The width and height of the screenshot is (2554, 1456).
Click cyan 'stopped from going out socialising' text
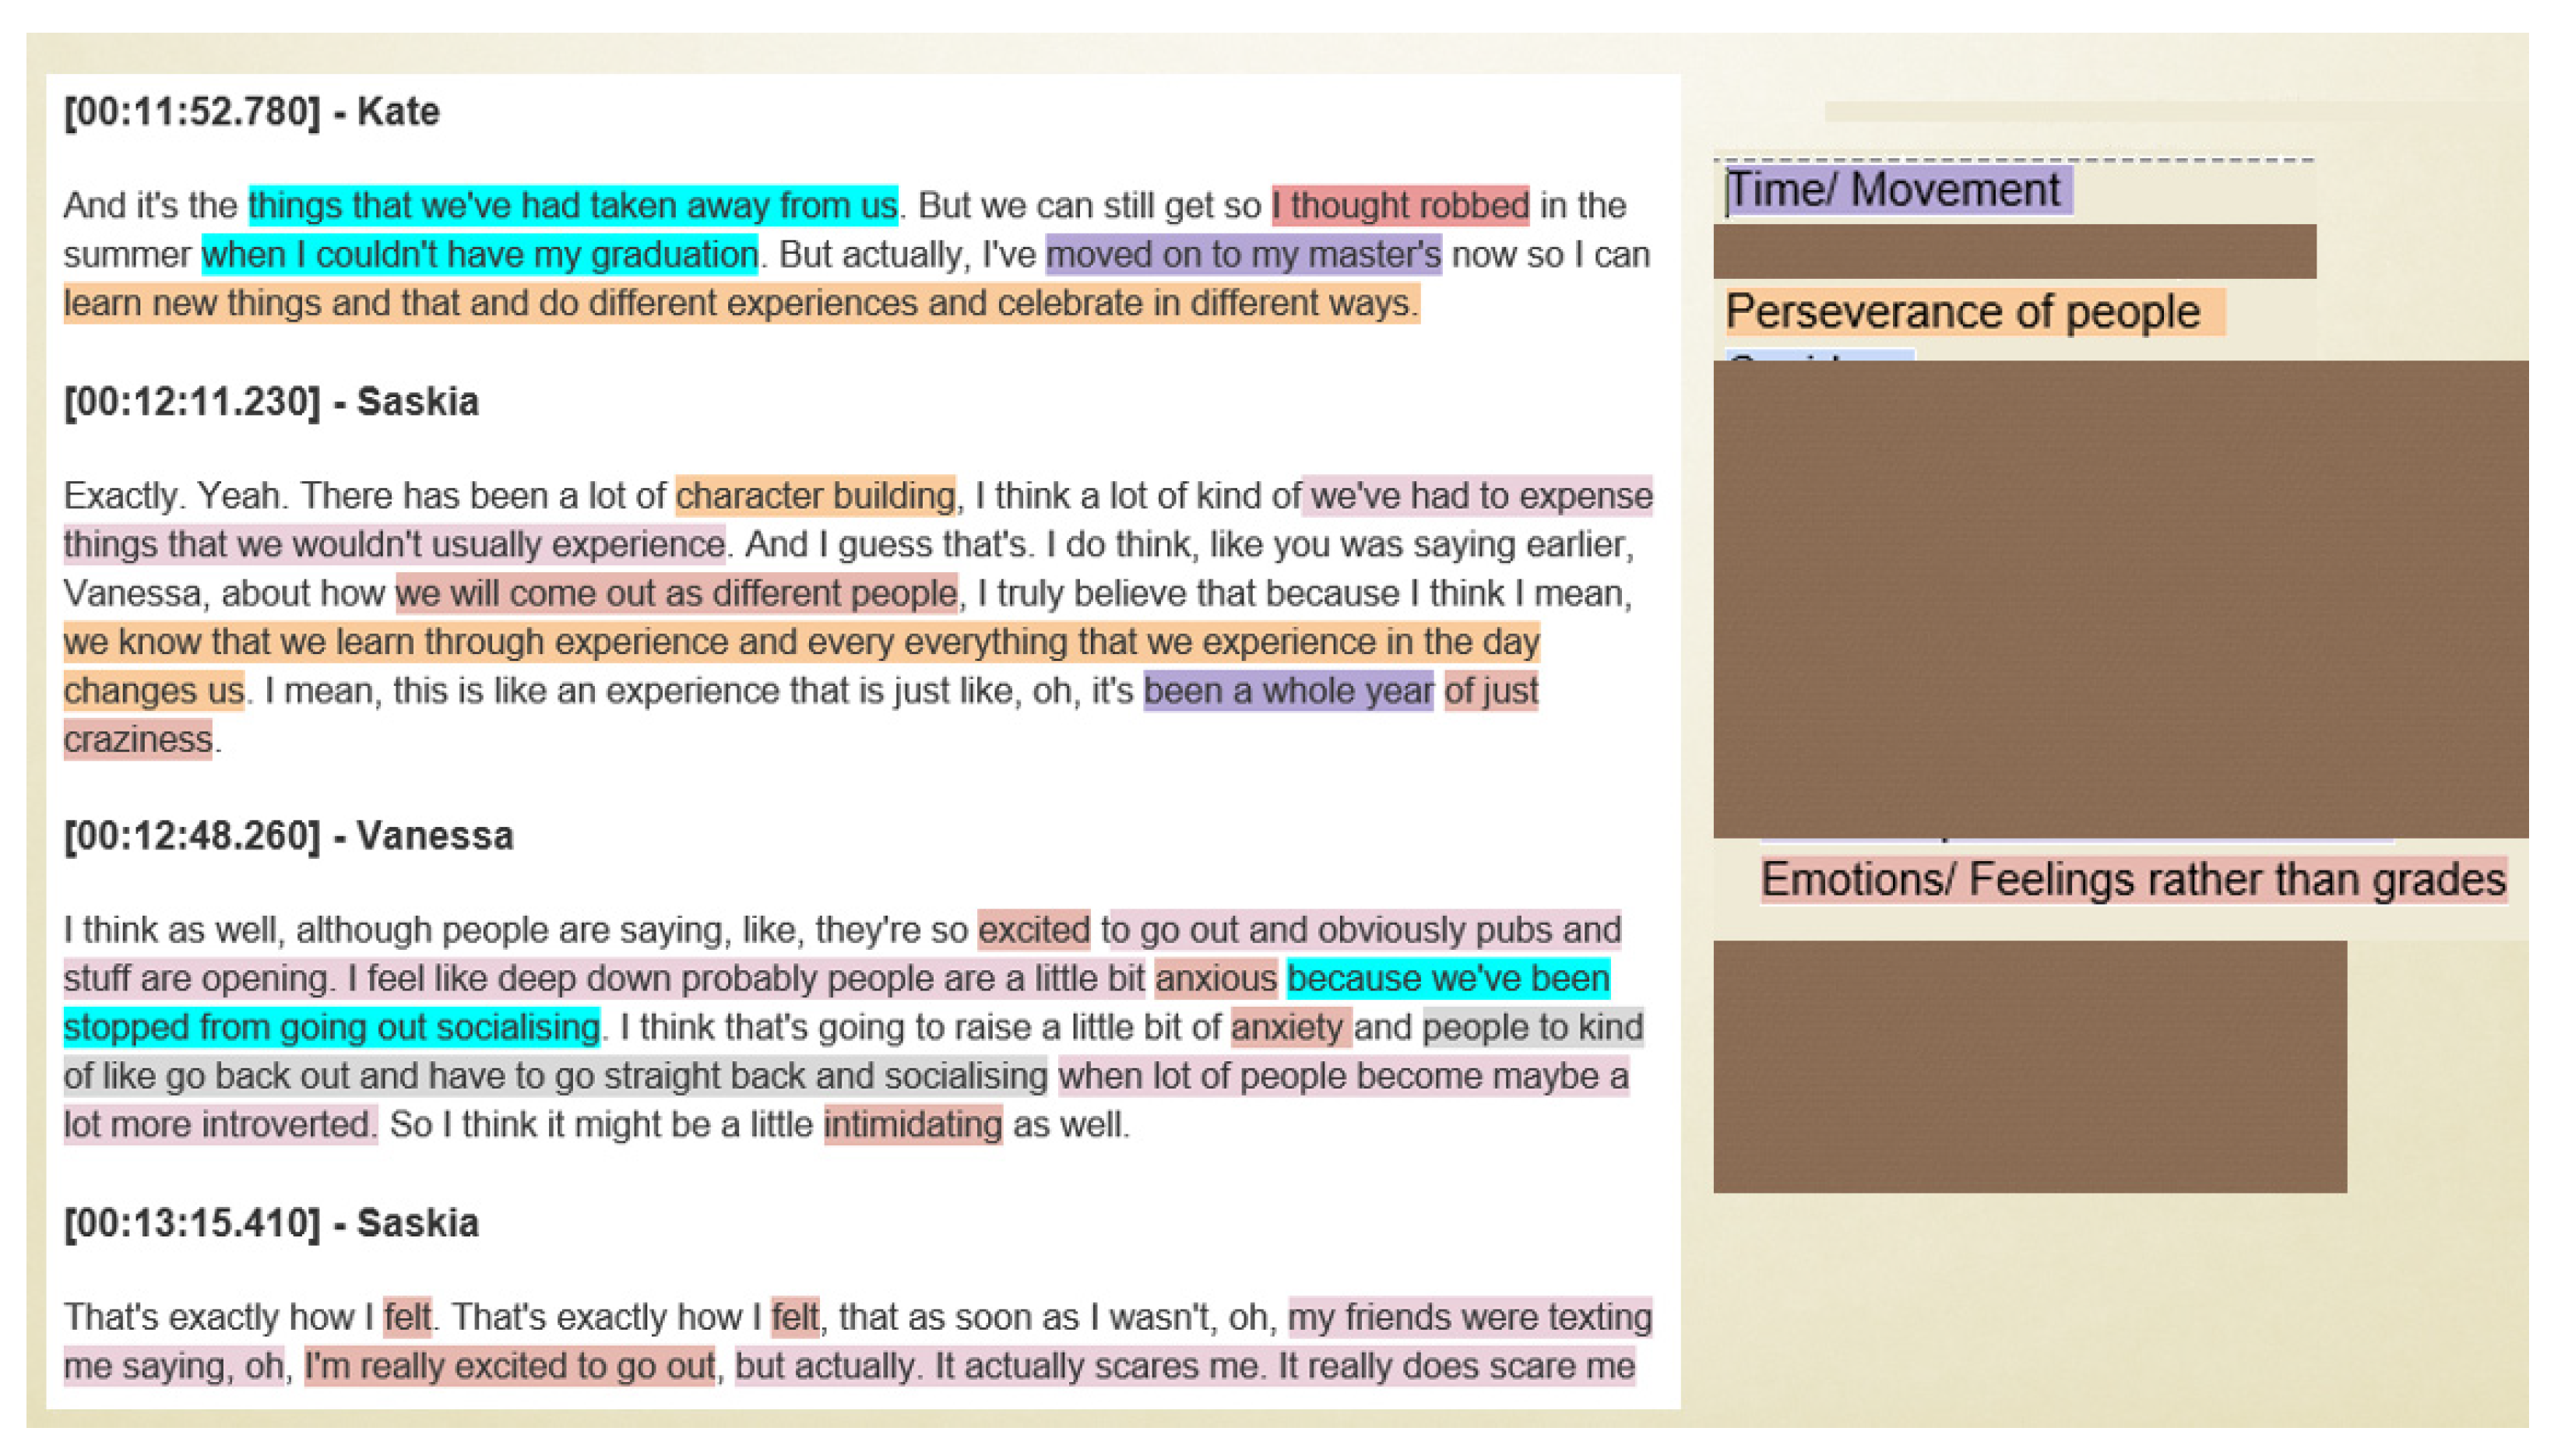click(x=331, y=1027)
